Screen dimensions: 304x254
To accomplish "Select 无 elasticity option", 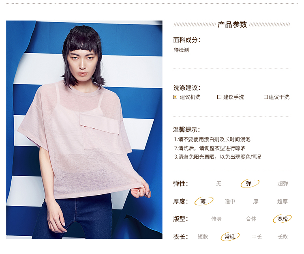I will [219, 183].
